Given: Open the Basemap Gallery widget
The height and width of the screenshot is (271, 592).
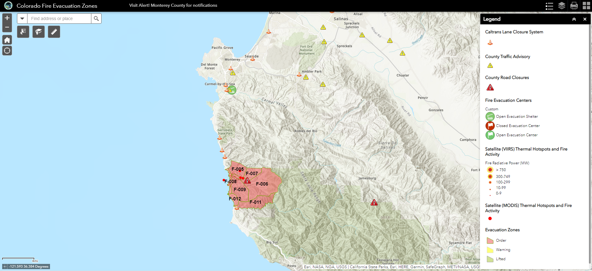Looking at the screenshot, I should (586, 6).
